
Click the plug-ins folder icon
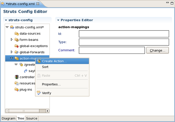tap(17, 89)
